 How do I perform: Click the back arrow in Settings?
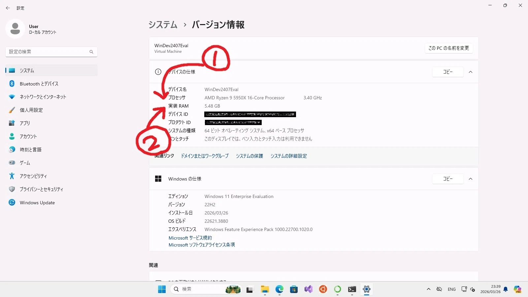coord(8,8)
